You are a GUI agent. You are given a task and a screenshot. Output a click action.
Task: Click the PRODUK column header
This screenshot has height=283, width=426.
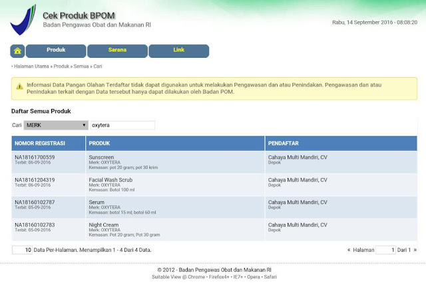click(x=175, y=143)
